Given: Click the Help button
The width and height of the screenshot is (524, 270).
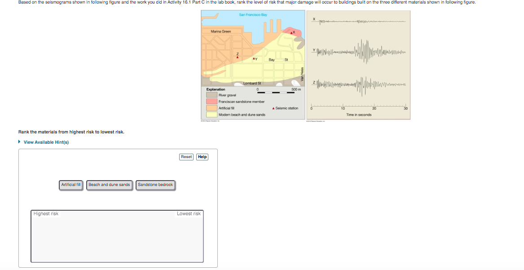Looking at the screenshot, I should coord(202,157).
